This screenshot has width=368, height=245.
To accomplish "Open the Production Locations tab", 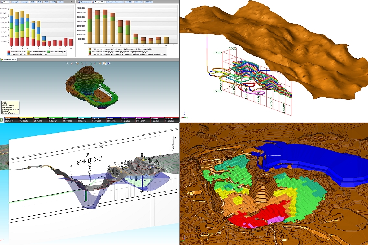I will pyautogui.click(x=113, y=2).
